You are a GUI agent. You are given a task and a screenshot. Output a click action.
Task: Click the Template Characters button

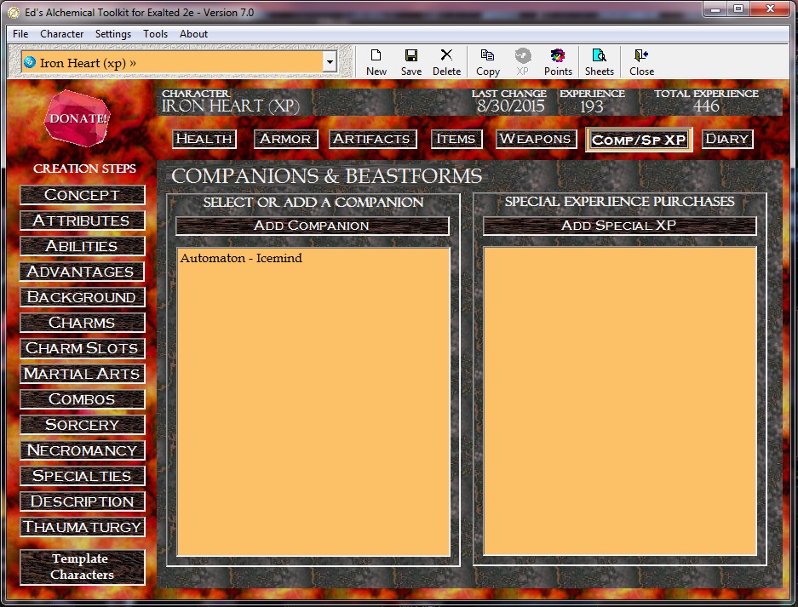pos(82,567)
